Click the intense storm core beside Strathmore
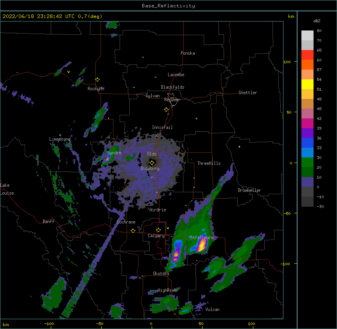 click(x=202, y=245)
